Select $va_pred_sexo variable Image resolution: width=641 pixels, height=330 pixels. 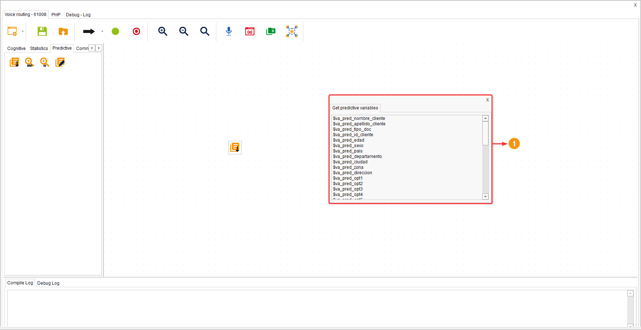point(348,146)
